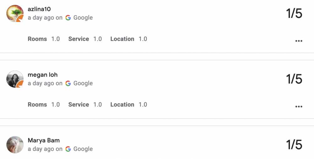Click azlina10's profile avatar
This screenshot has width=314, height=159.
coord(15,13)
